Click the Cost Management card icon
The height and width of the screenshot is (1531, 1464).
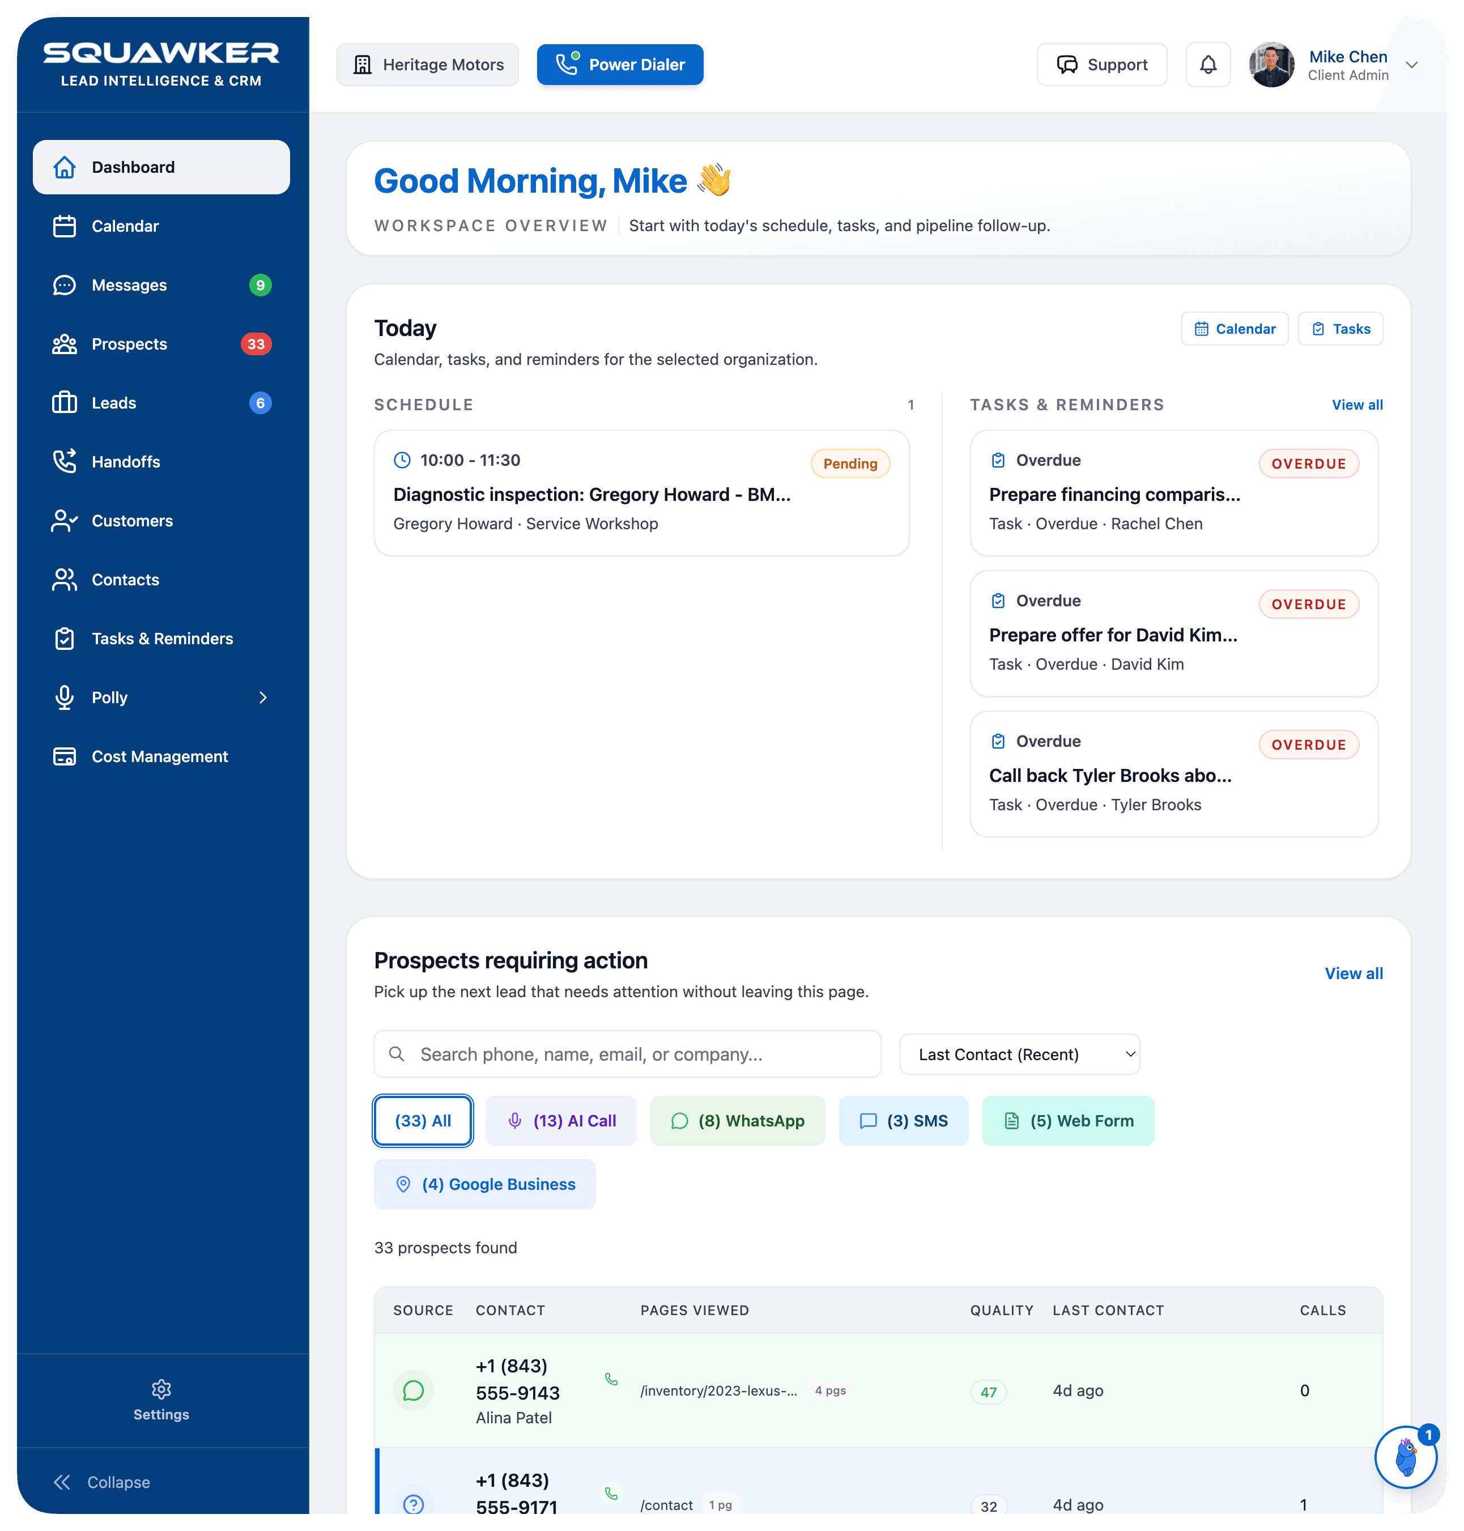[x=65, y=756]
